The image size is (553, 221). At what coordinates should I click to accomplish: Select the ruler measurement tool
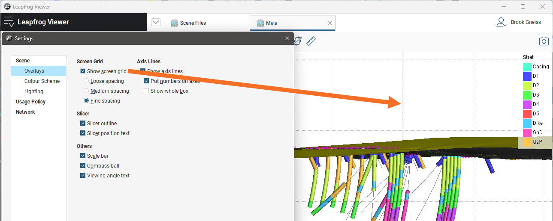(311, 41)
